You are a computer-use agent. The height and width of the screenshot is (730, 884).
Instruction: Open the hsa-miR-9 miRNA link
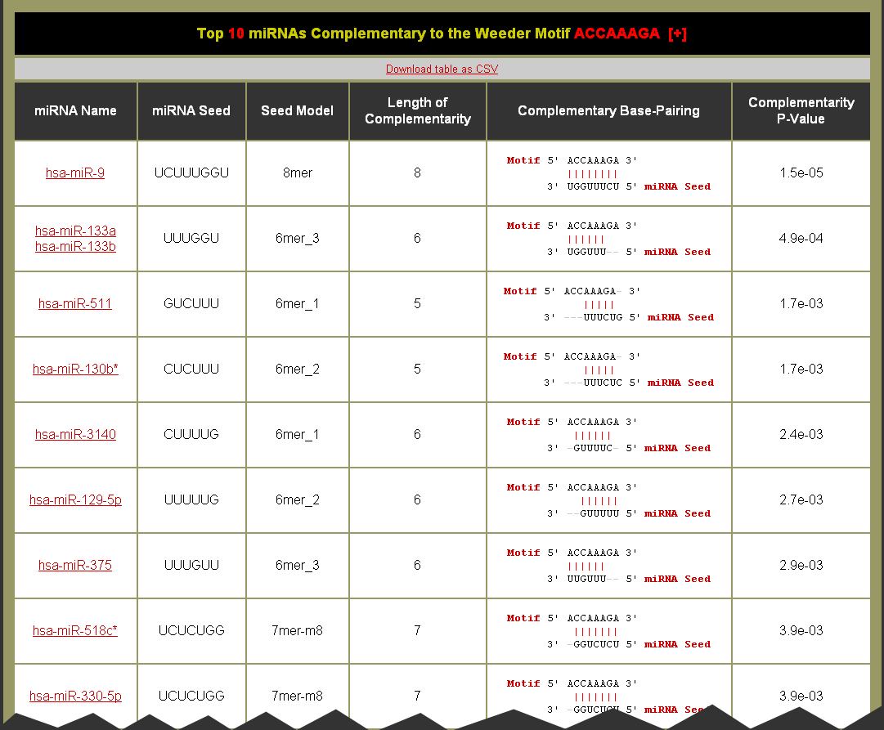click(x=75, y=172)
